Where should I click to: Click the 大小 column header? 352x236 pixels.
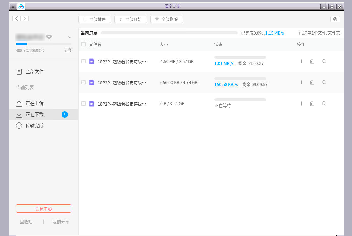[164, 44]
